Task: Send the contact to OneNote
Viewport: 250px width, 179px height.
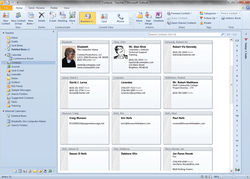Action: coord(159,17)
